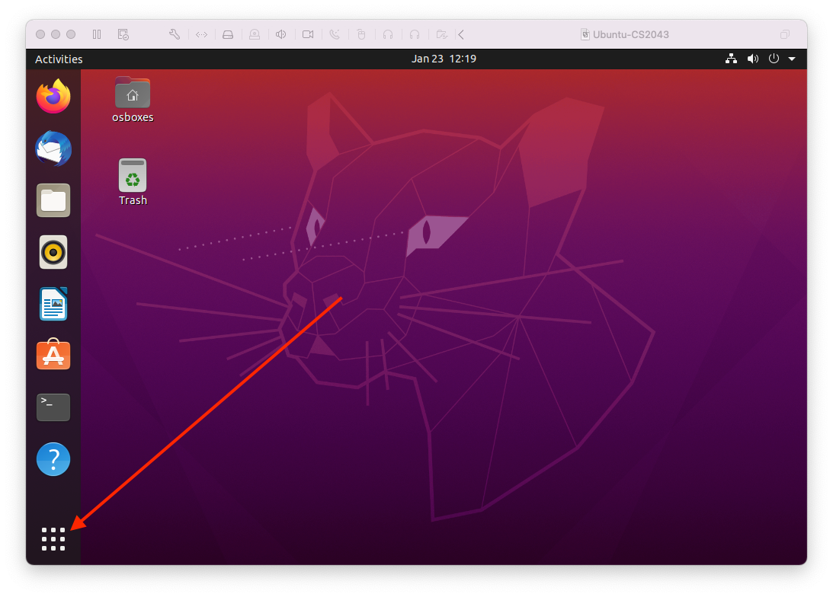Screen dimensions: 833x597
Task: Show Applications grid
Action: pos(53,538)
